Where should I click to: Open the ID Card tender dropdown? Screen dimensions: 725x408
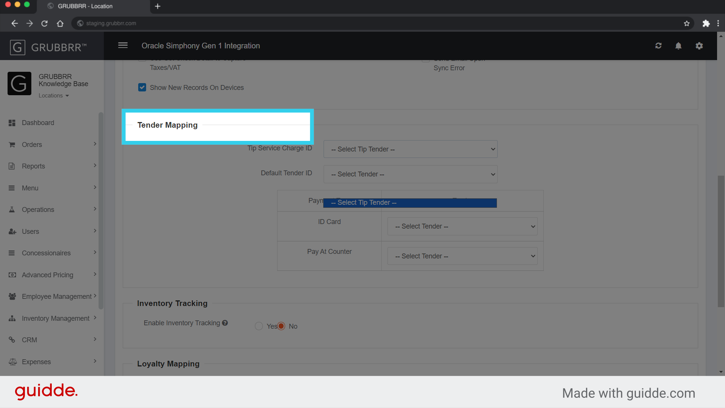pyautogui.click(x=462, y=226)
